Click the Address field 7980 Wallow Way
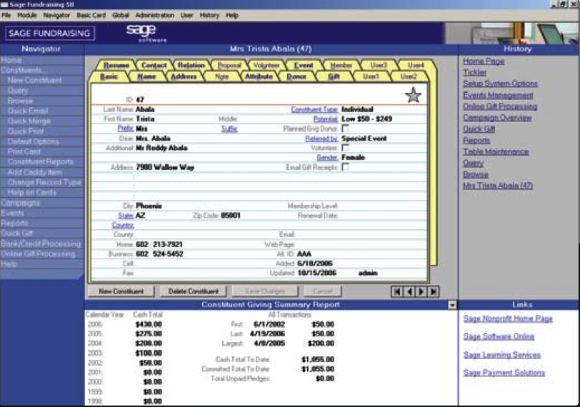The image size is (580, 407). click(x=165, y=168)
